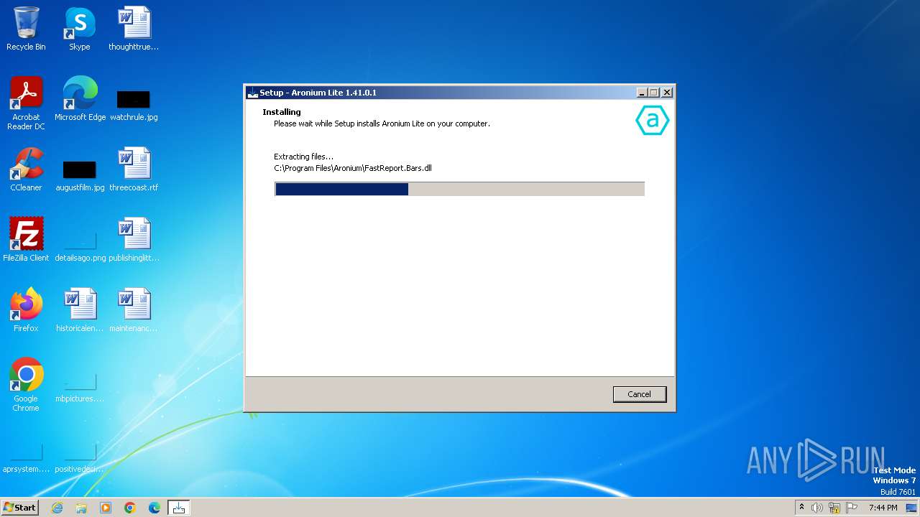Click the 7:44 PM taskbar clock
The height and width of the screenshot is (517, 920).
(x=883, y=508)
